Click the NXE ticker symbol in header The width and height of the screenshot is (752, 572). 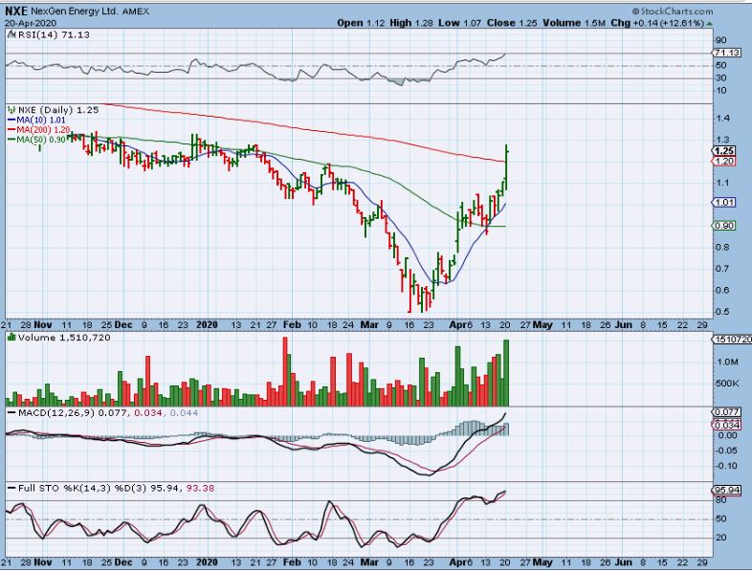click(17, 11)
